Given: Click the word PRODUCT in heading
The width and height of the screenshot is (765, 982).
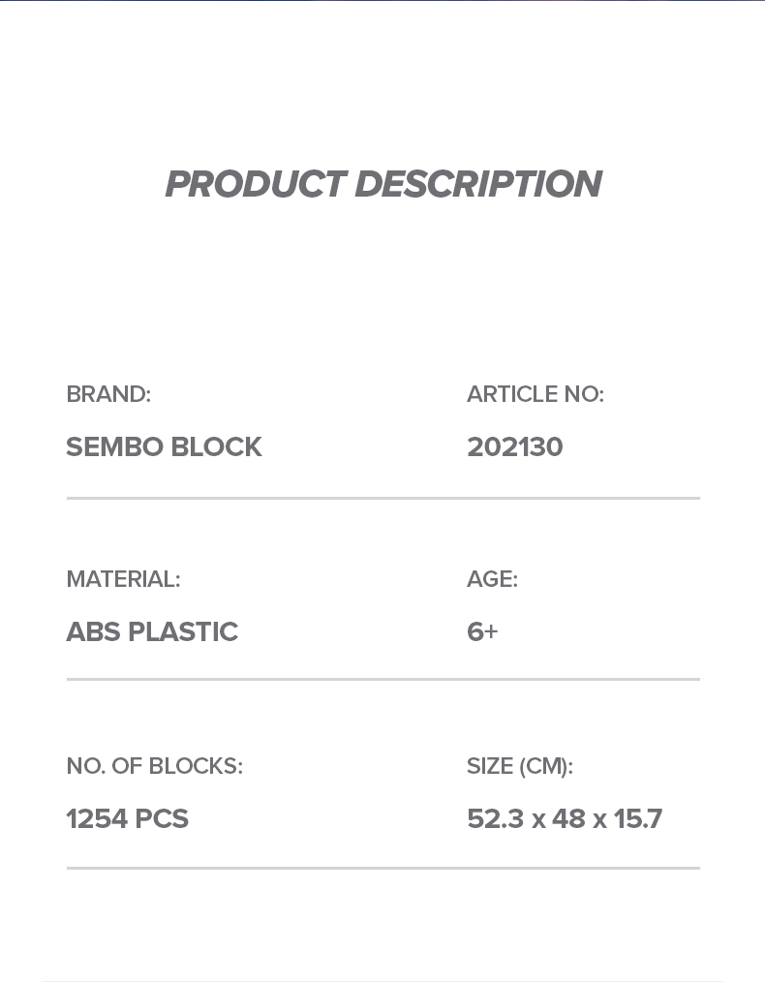Looking at the screenshot, I should tap(256, 183).
